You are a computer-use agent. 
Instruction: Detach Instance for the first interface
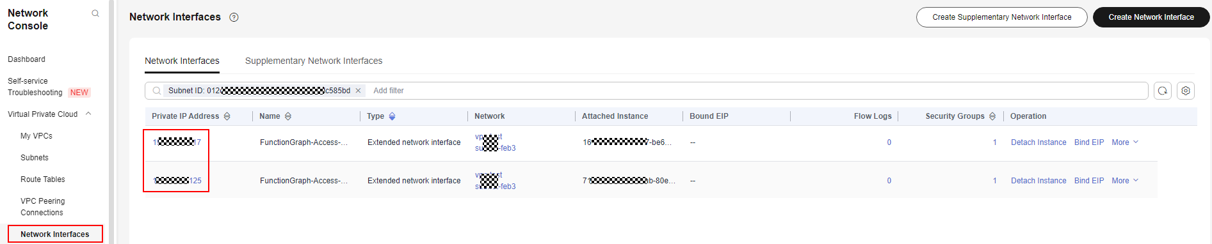click(x=1038, y=142)
